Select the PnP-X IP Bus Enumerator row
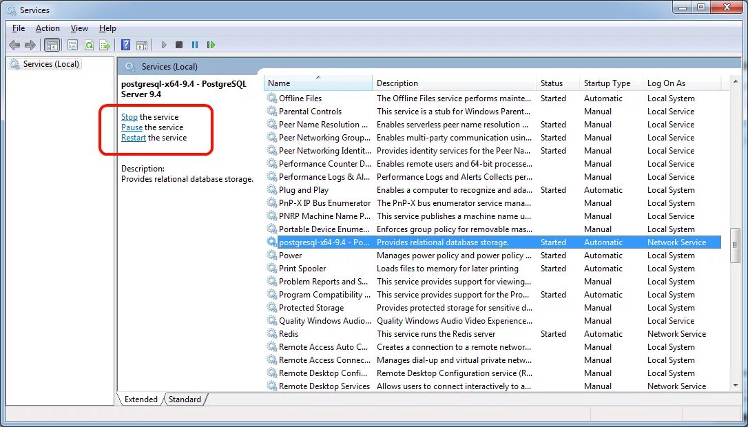 point(494,202)
